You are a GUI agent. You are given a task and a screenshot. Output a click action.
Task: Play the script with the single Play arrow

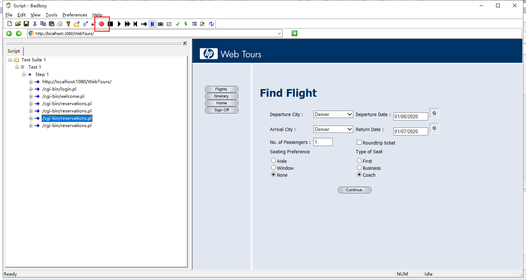[119, 24]
